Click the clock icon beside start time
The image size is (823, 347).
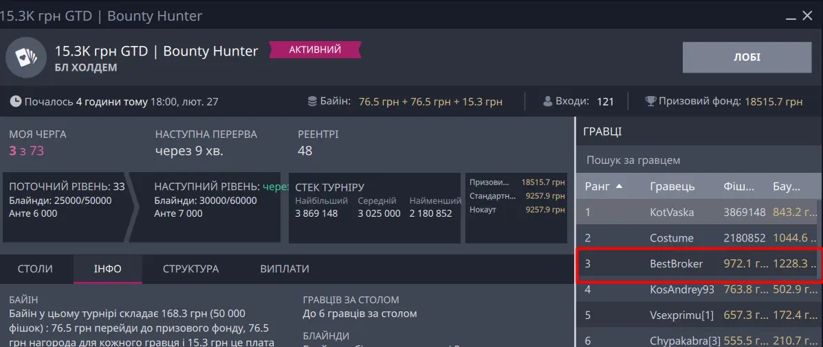15,101
